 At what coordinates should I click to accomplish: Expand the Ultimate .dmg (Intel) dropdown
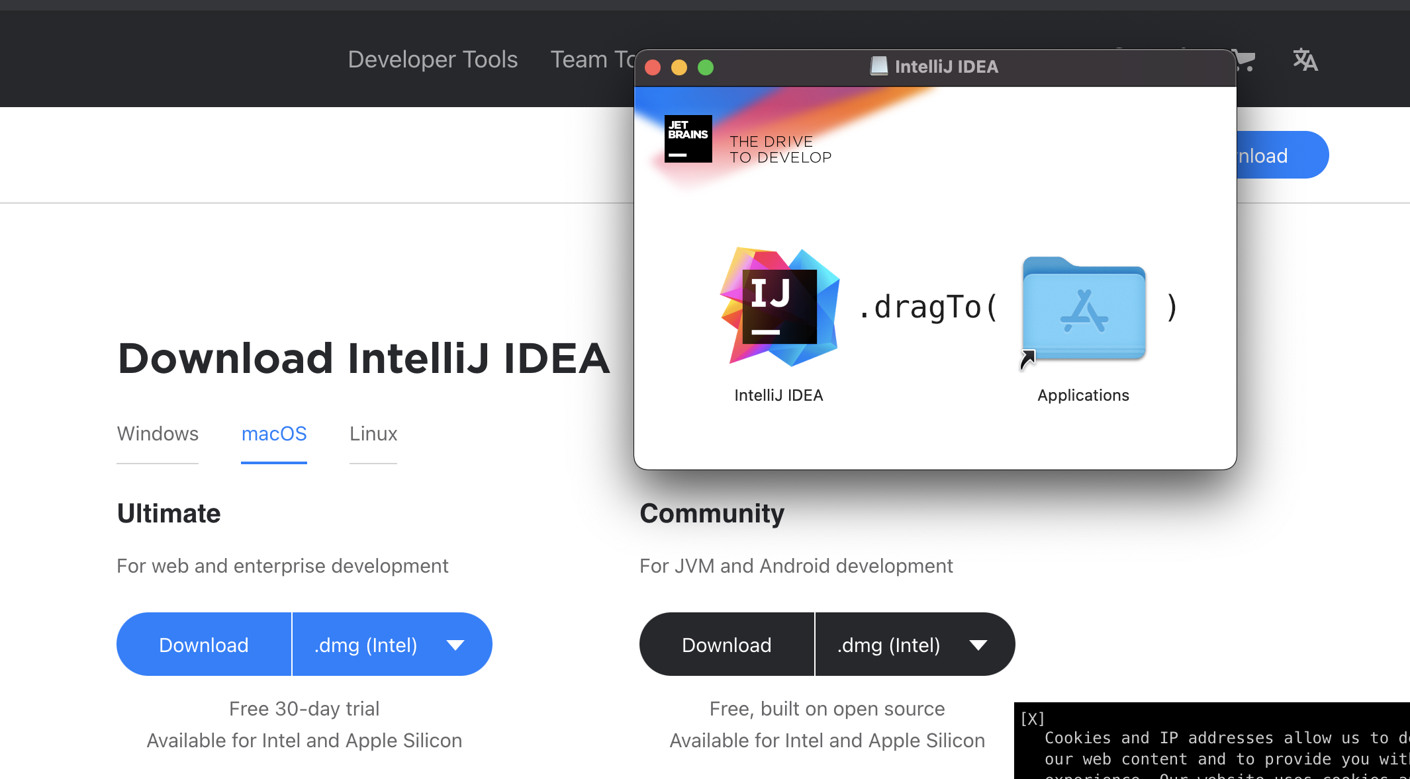click(392, 645)
